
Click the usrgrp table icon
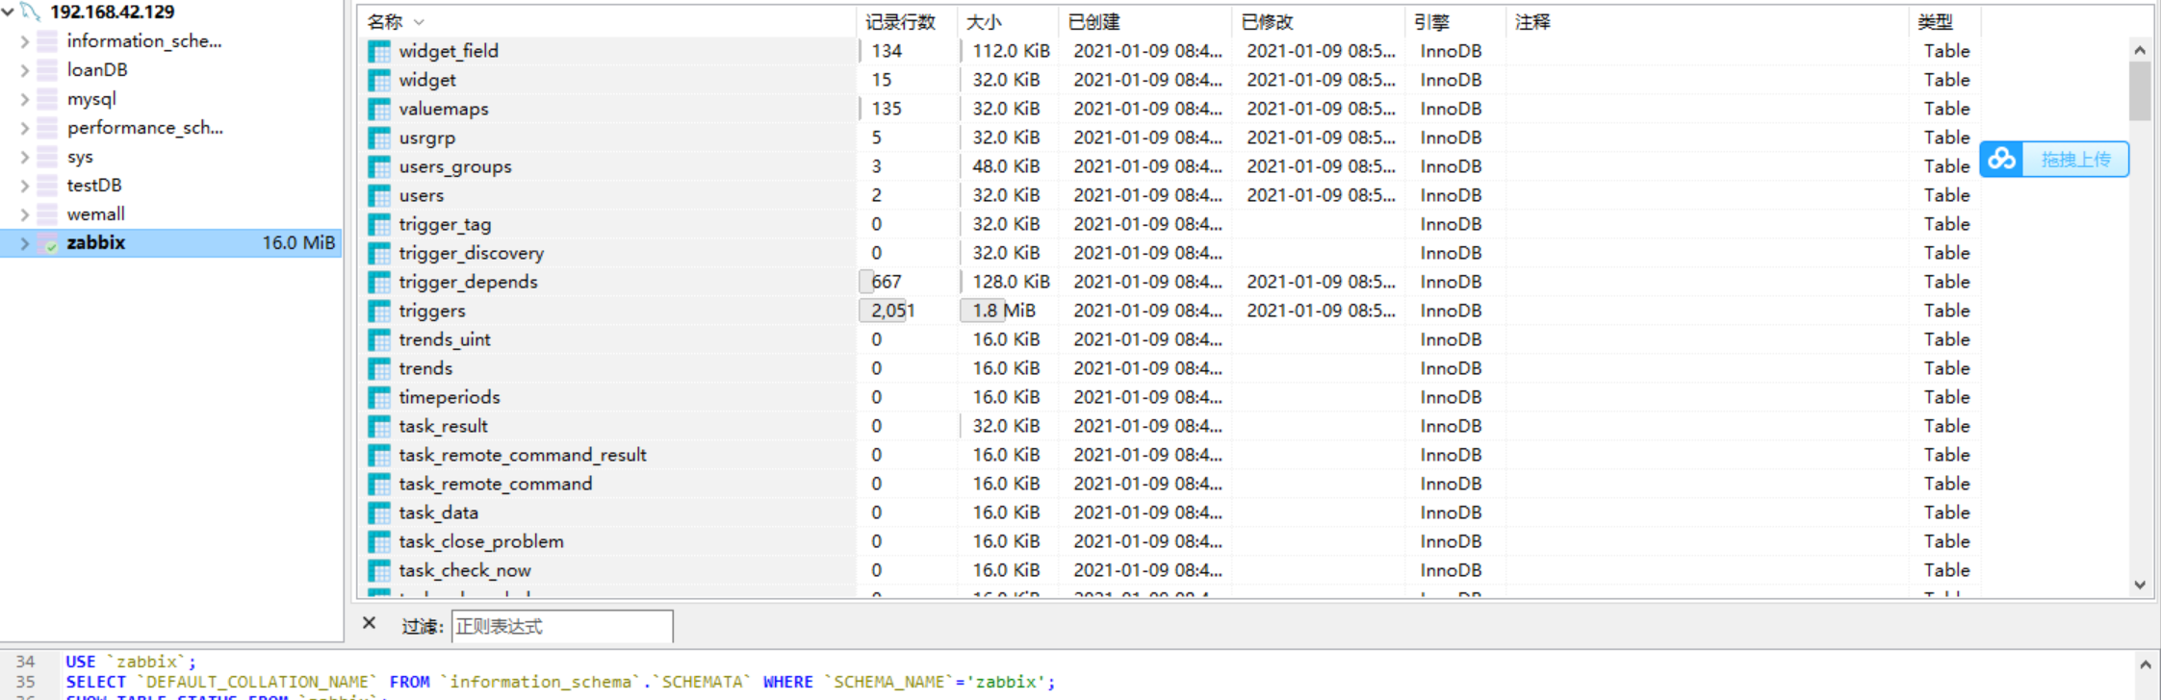[x=379, y=137]
